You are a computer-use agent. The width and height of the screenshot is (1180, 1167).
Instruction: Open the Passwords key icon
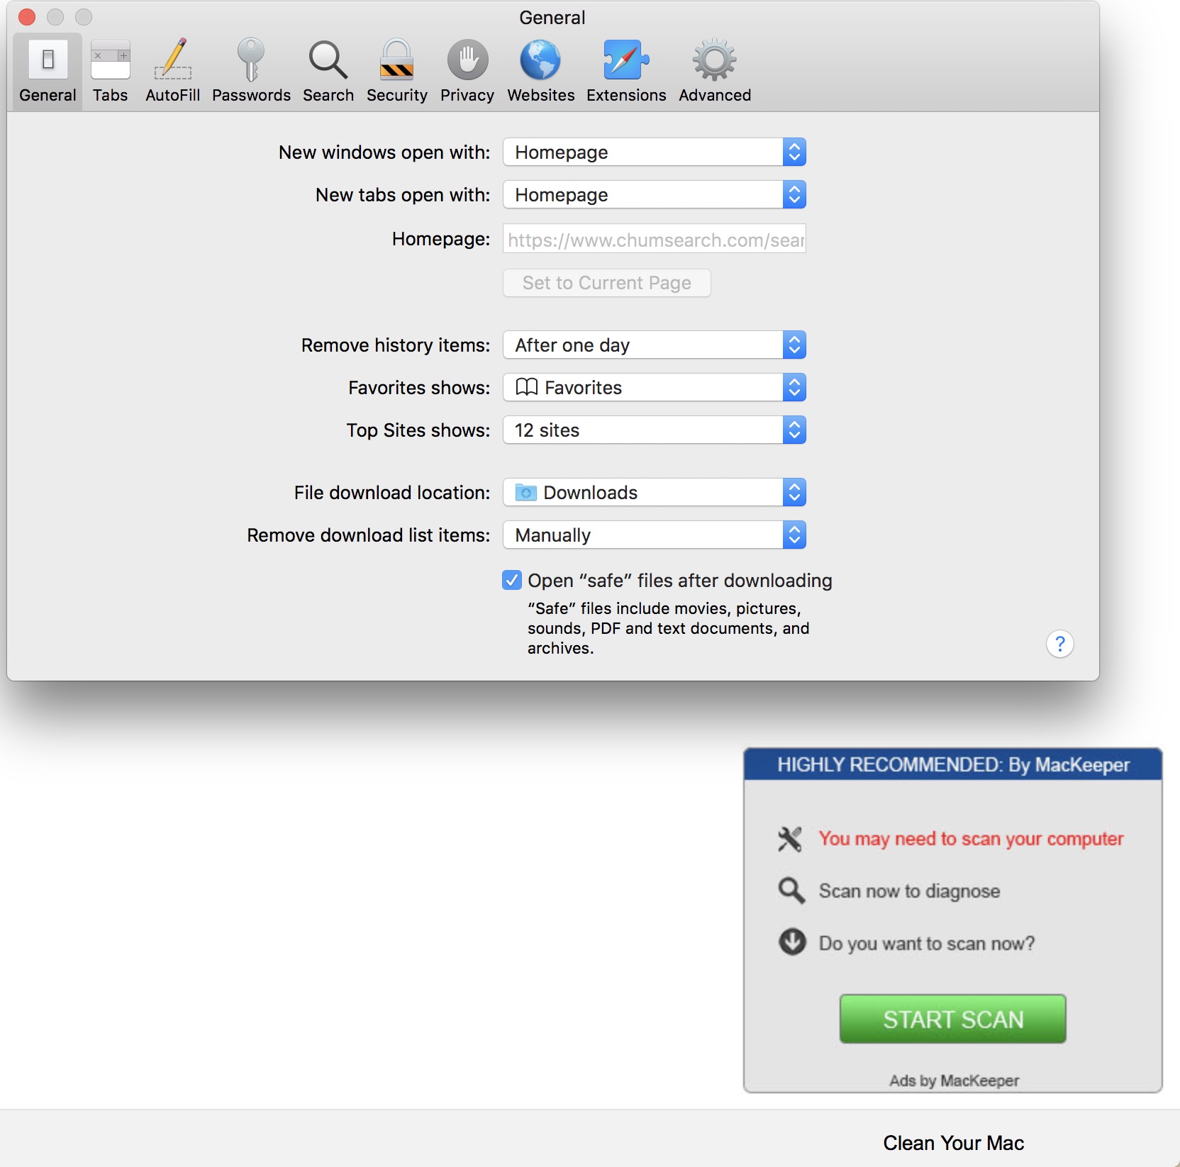[251, 60]
